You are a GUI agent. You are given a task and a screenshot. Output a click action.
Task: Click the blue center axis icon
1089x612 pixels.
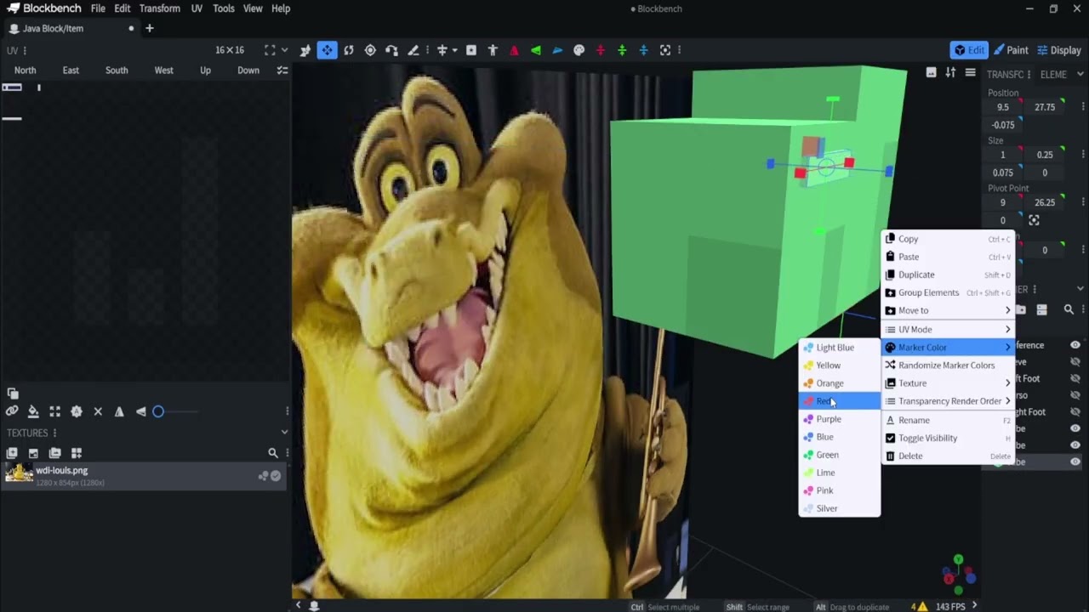[x=643, y=50]
